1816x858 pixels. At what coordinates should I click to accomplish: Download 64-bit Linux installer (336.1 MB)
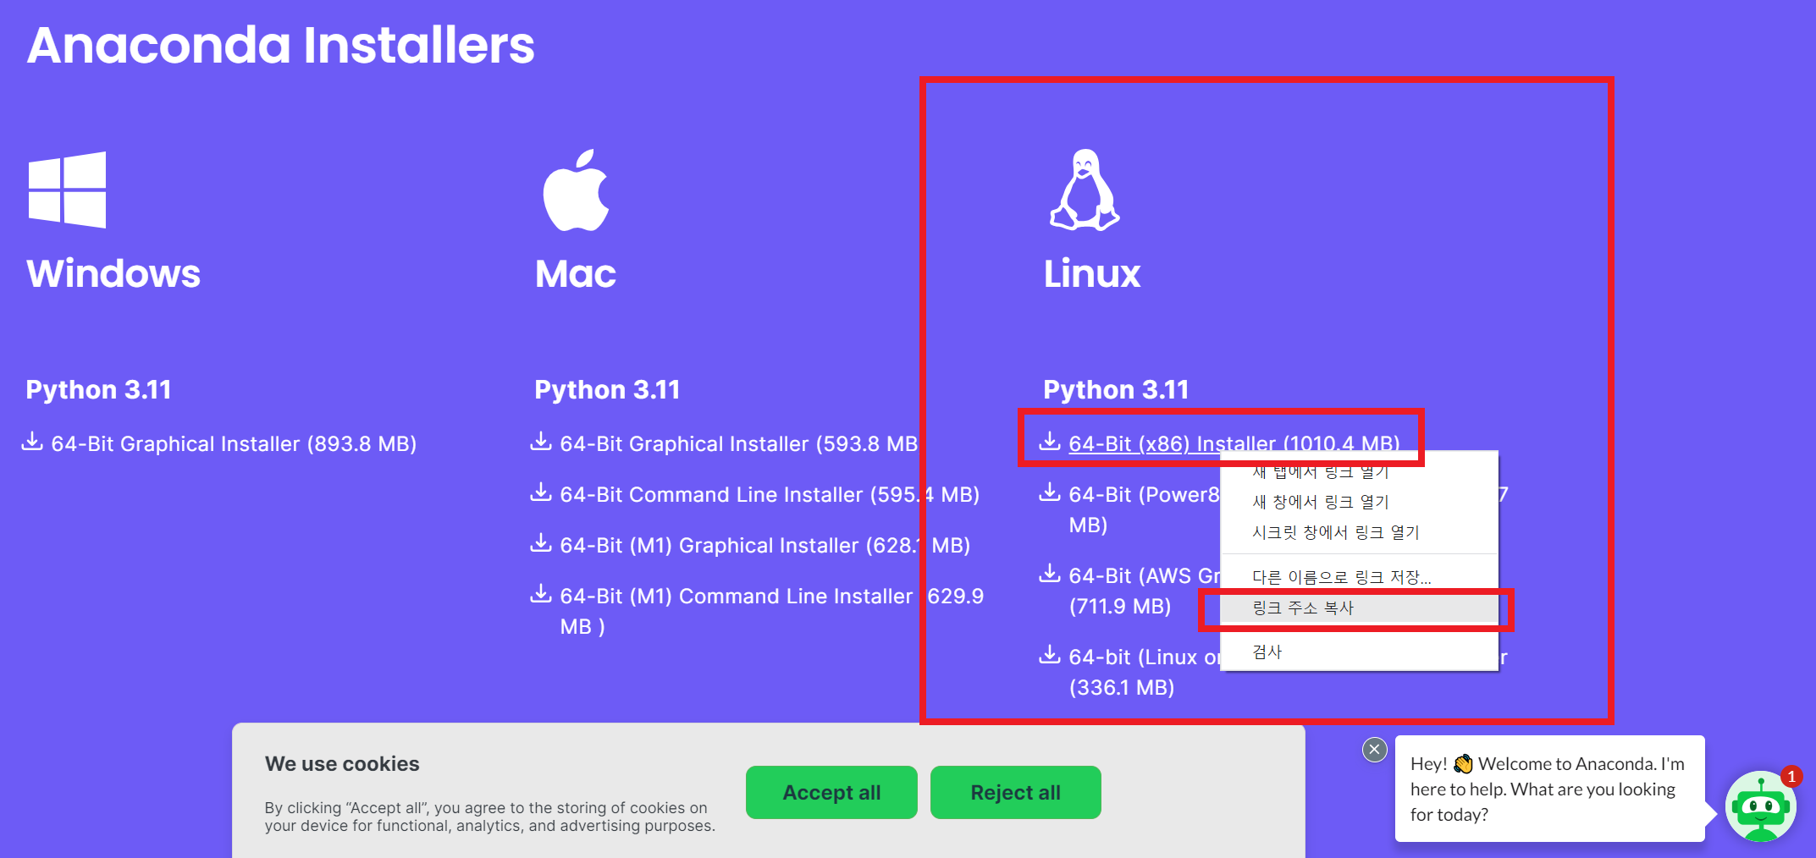click(x=1144, y=672)
